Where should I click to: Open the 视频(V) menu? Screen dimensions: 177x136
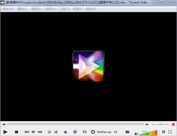tap(50, 9)
